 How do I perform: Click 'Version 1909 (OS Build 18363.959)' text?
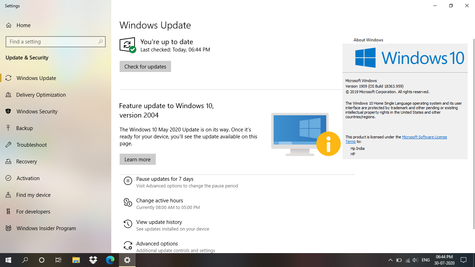pos(375,86)
